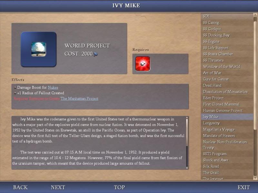Choose SS Thrusters in the list
Image resolution: width=258 pixels, height=193 pixels.
tap(227, 60)
